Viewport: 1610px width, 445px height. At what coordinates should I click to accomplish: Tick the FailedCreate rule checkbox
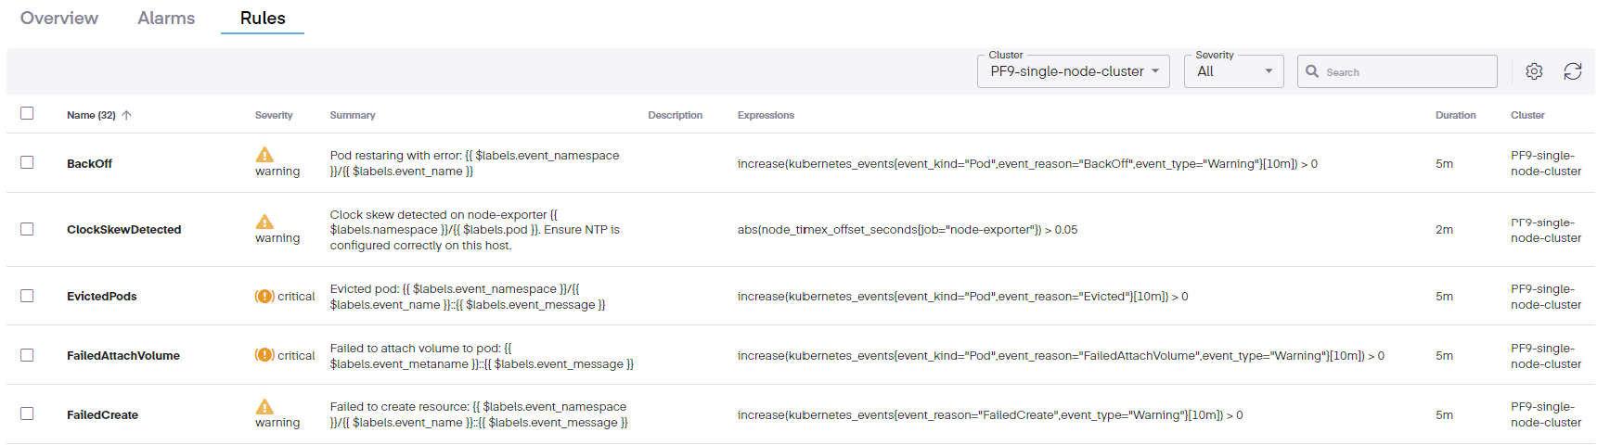point(27,413)
